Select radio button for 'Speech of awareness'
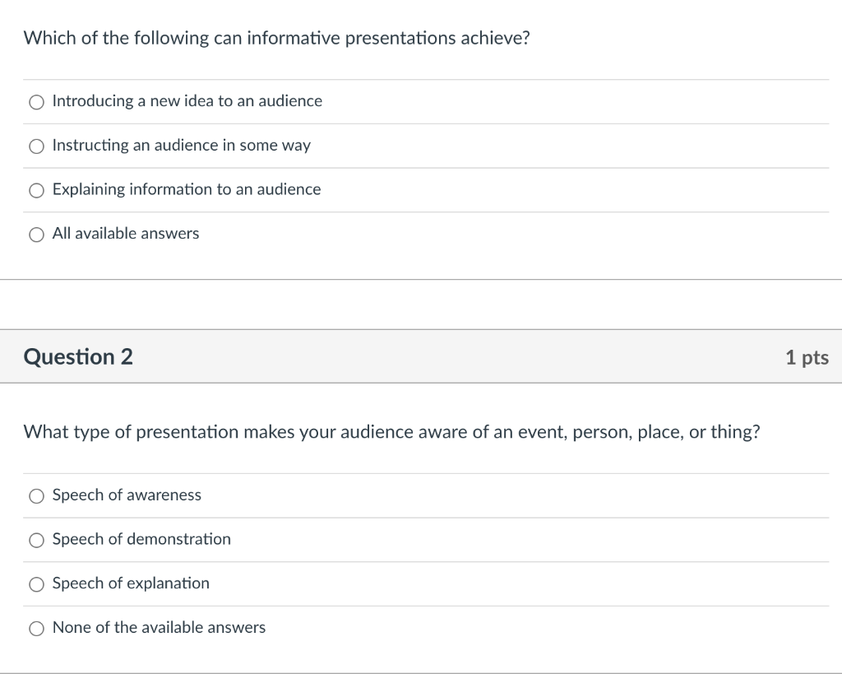The width and height of the screenshot is (842, 674). tap(36, 496)
